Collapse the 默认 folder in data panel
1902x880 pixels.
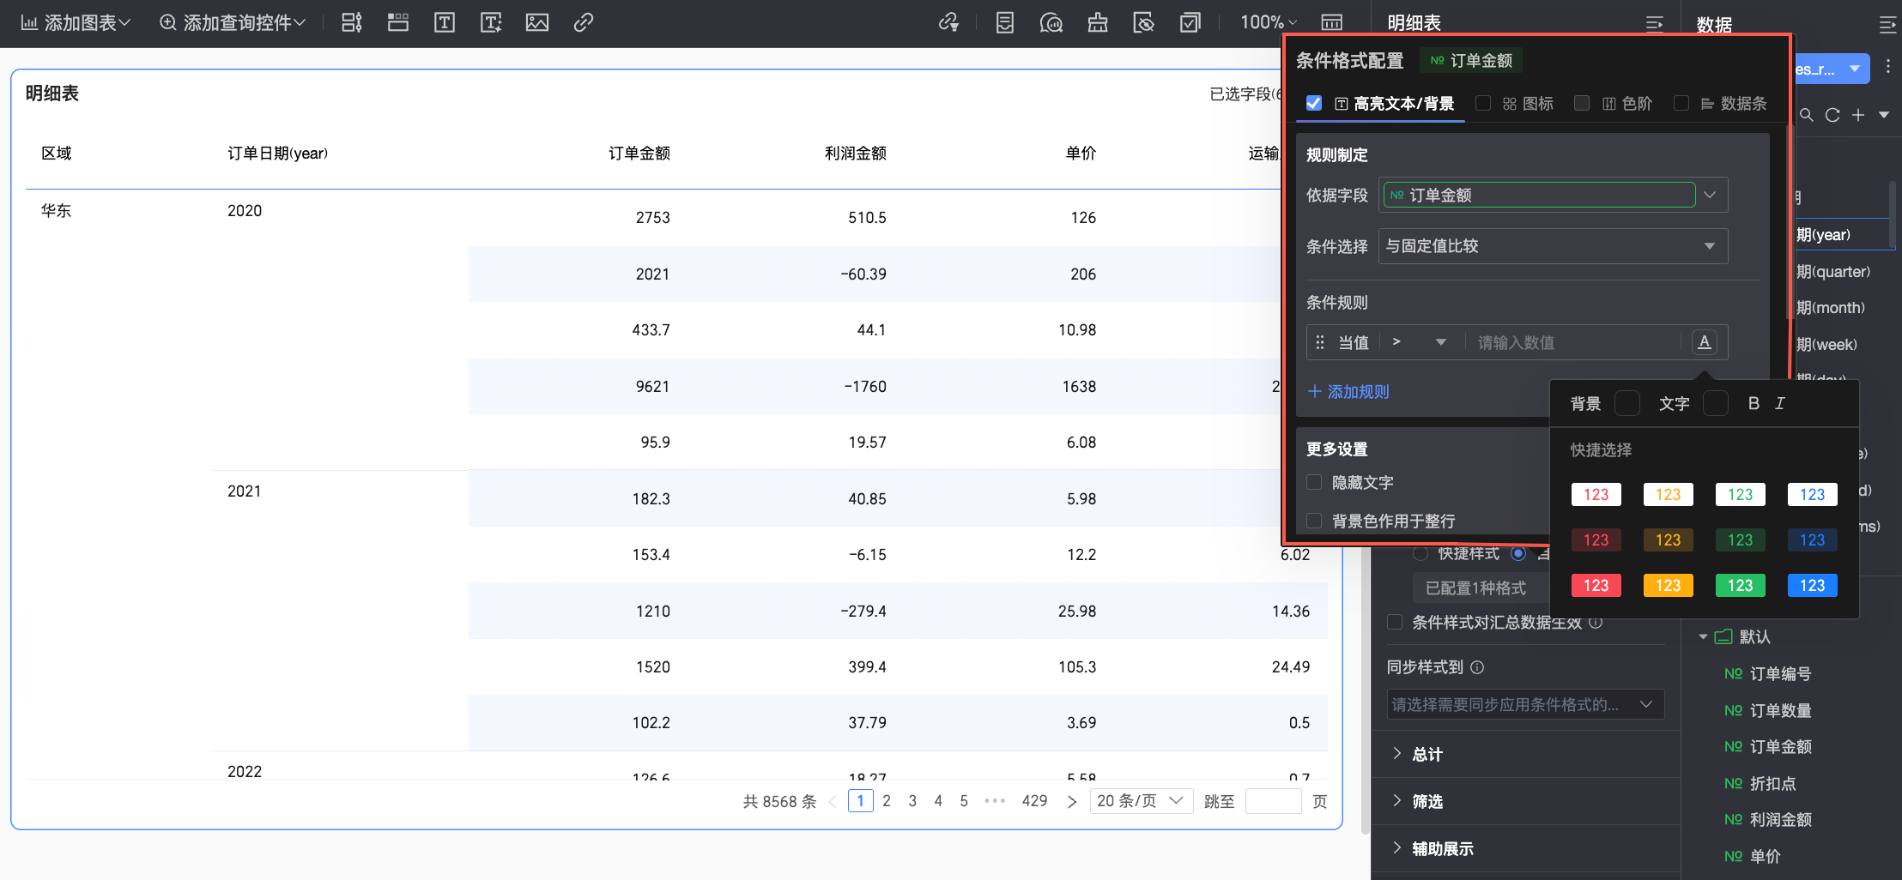[x=1704, y=636]
